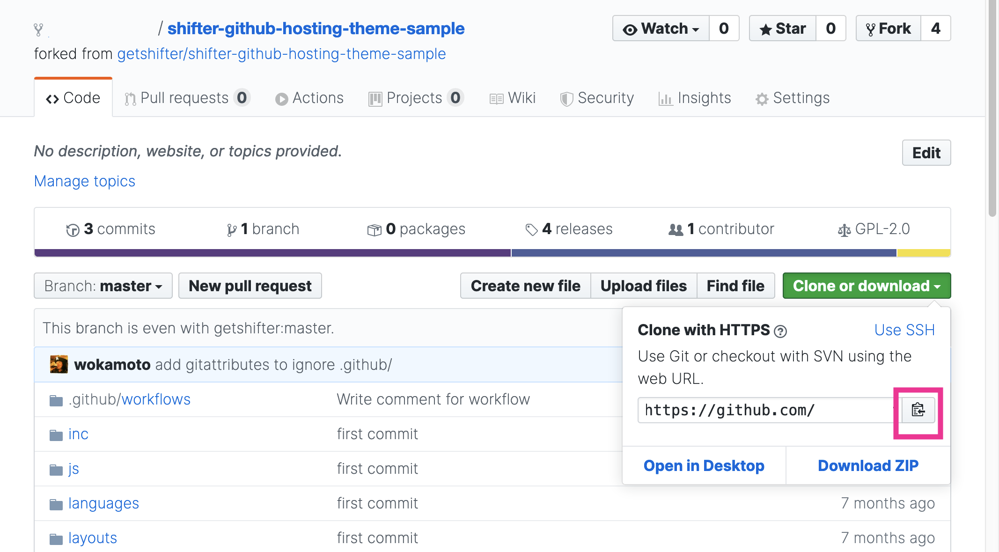View the 3 commits history
999x552 pixels.
coord(110,229)
